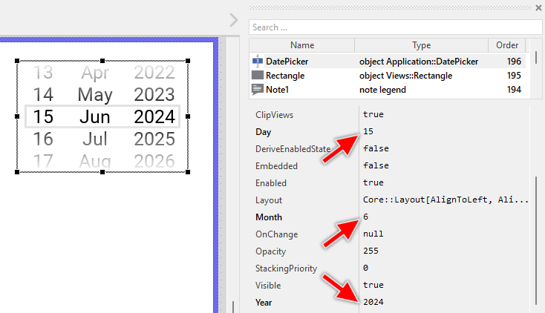Screen dimensions: 545x313
Task: Toggle the Visible property value true
Action: coord(373,285)
